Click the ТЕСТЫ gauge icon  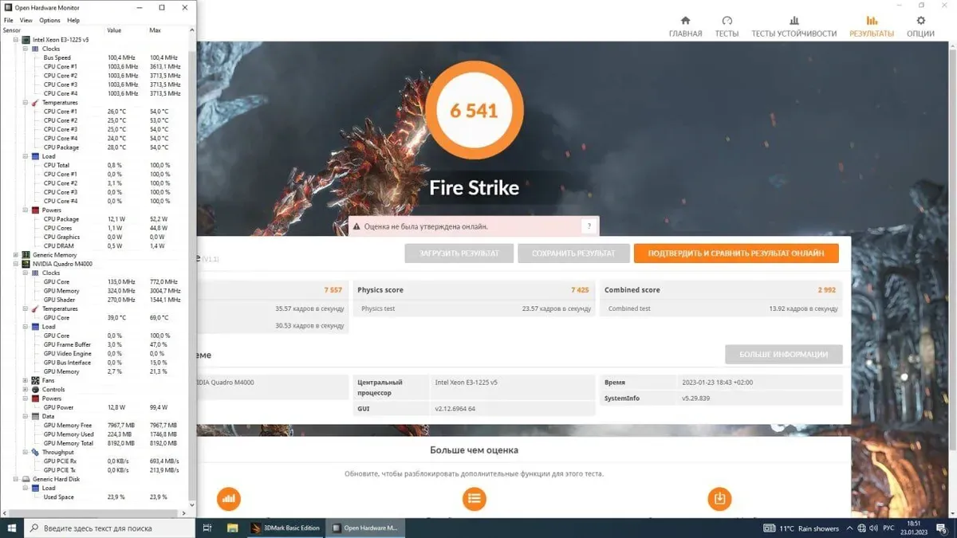[x=727, y=21]
